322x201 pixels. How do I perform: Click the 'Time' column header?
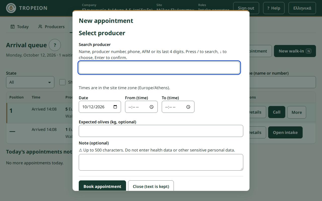[36, 97]
